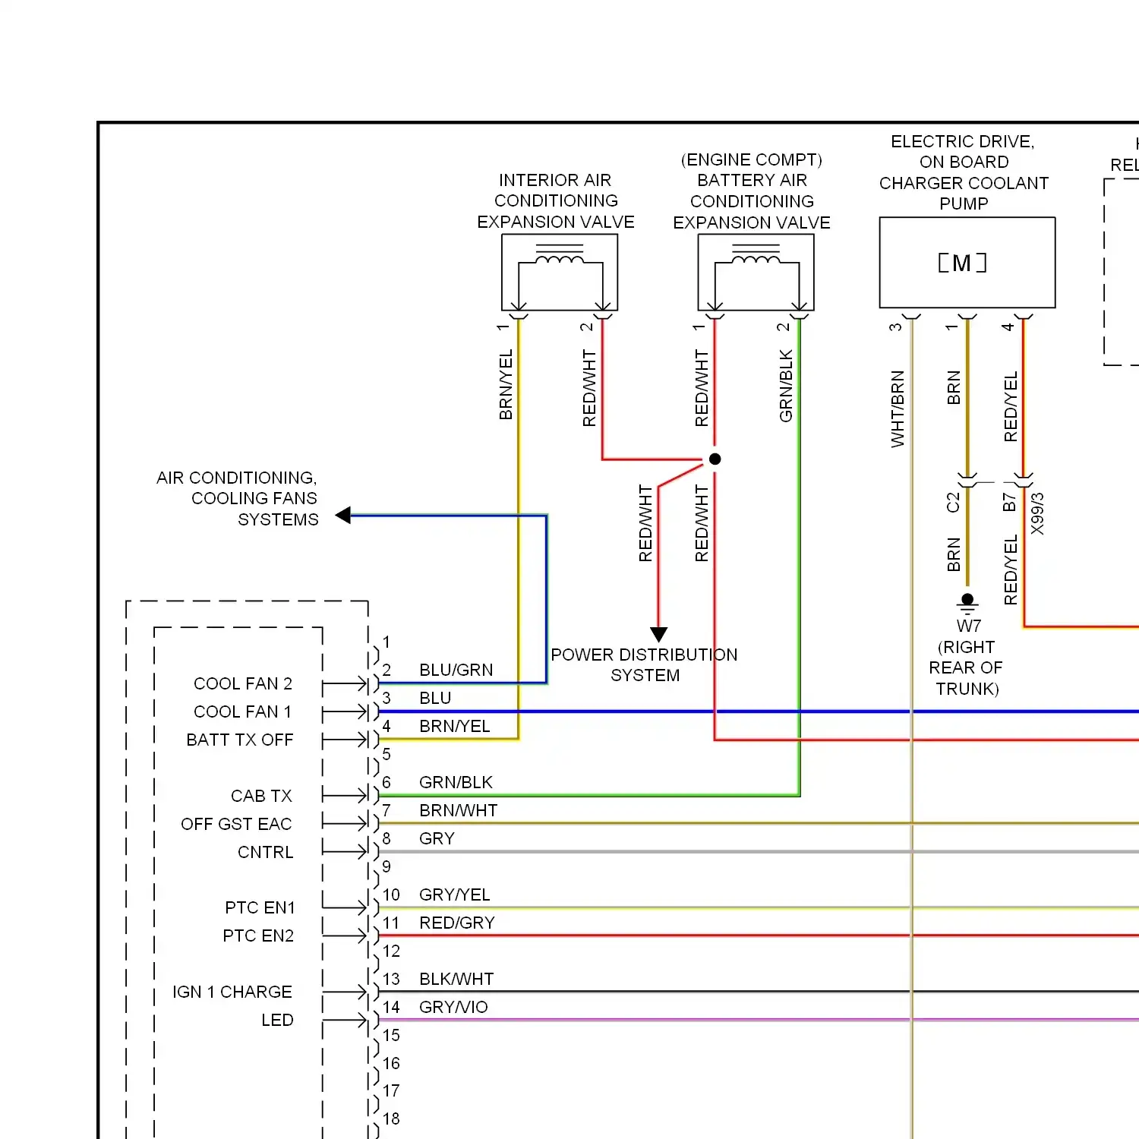Click the black arrowhead above POWER DISTRIBUTION SYSTEM
The image size is (1139, 1139).
click(x=659, y=634)
